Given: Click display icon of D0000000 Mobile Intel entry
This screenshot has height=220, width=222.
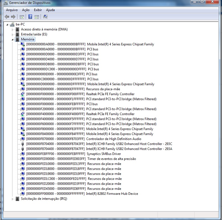Looking at the screenshot, I should click(x=23, y=84).
